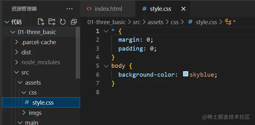Select the style.css editor tab
Image resolution: width=255 pixels, height=125 pixels.
point(163,9)
